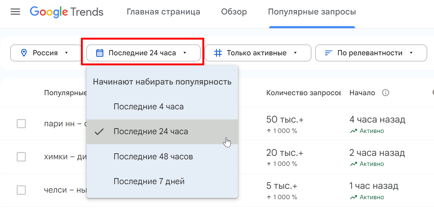Screen dimensions: 434x208
Task: Click the location pin icon next to Россия
Action: click(24, 53)
